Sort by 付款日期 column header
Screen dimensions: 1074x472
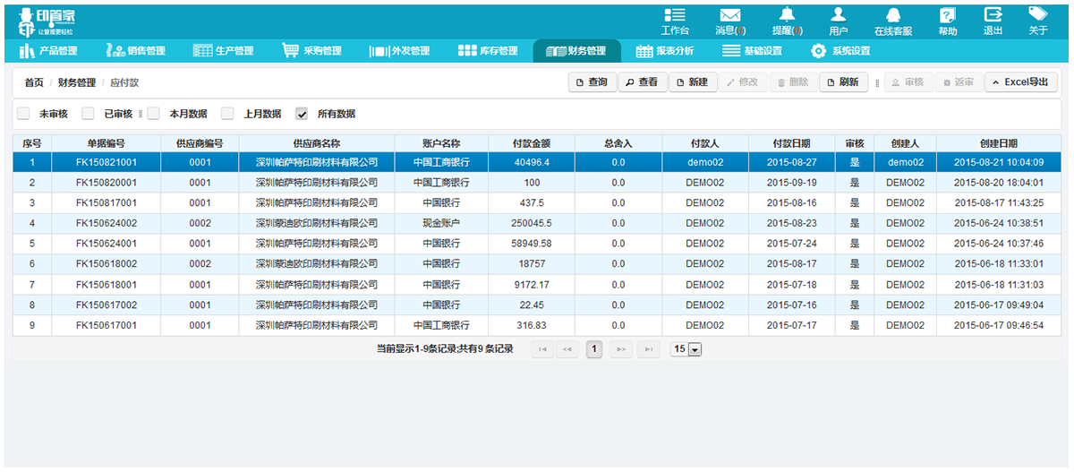(x=792, y=143)
